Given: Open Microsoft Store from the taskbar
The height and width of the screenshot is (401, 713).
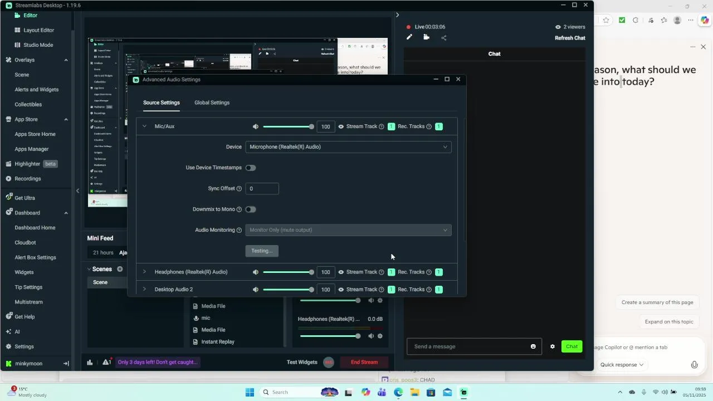Looking at the screenshot, I should point(431,392).
